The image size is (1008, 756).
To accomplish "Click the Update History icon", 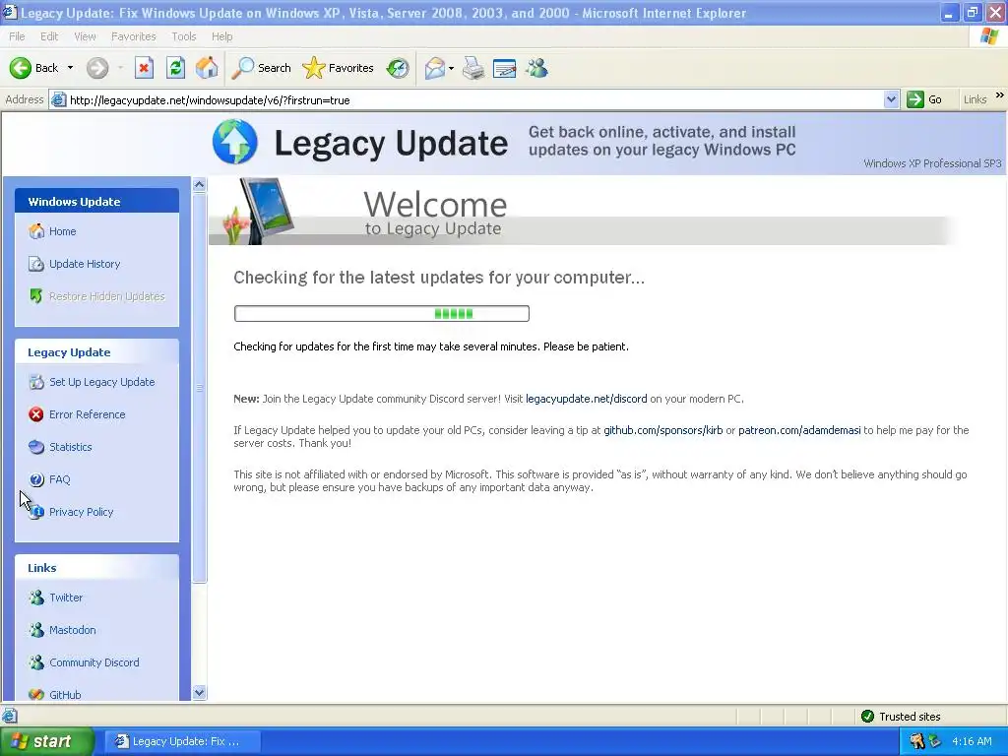I will [36, 264].
